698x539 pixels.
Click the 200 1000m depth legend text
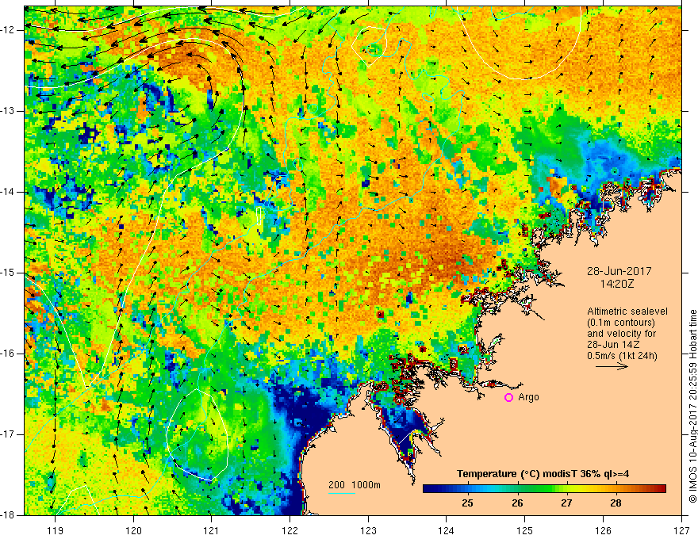[355, 485]
